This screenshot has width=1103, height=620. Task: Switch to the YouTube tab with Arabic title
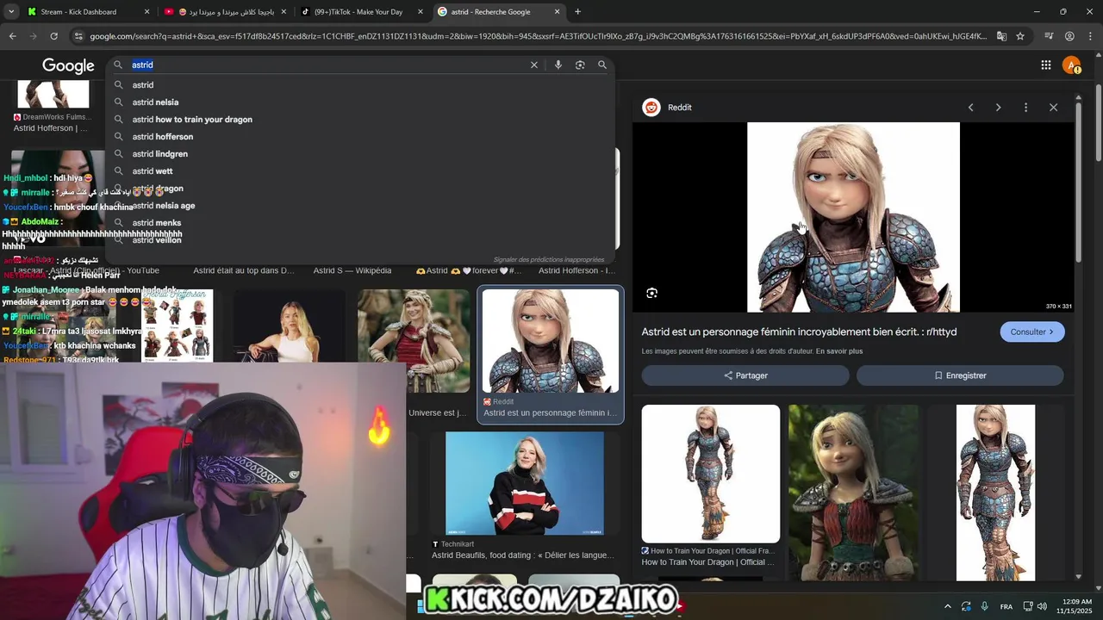click(226, 12)
